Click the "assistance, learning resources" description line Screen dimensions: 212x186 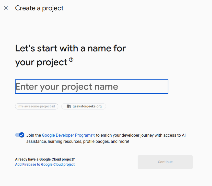pos(77,141)
